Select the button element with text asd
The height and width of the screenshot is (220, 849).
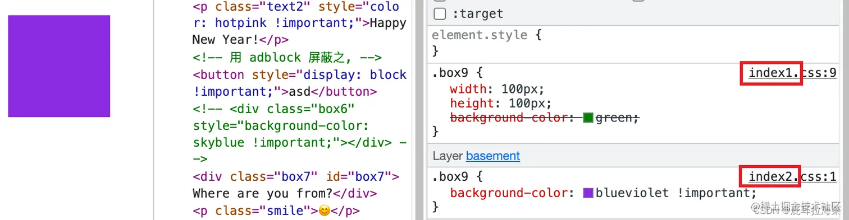click(x=299, y=83)
